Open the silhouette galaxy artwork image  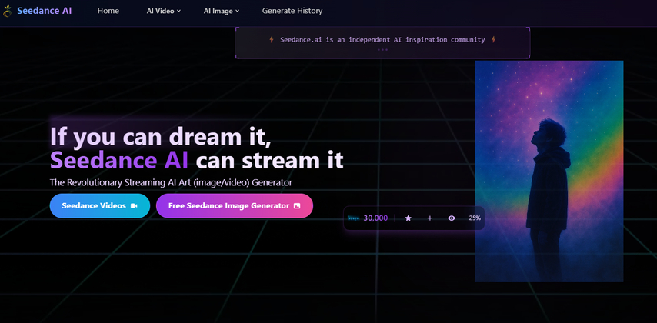[x=549, y=171]
